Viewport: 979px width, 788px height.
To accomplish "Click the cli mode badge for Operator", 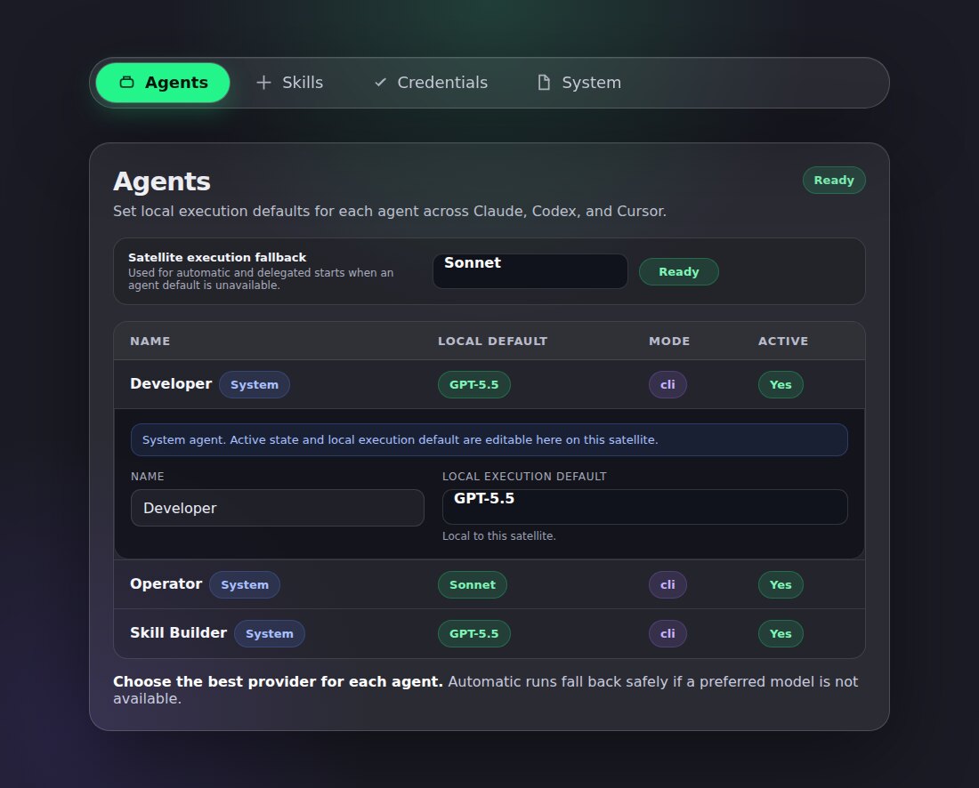I will (667, 584).
